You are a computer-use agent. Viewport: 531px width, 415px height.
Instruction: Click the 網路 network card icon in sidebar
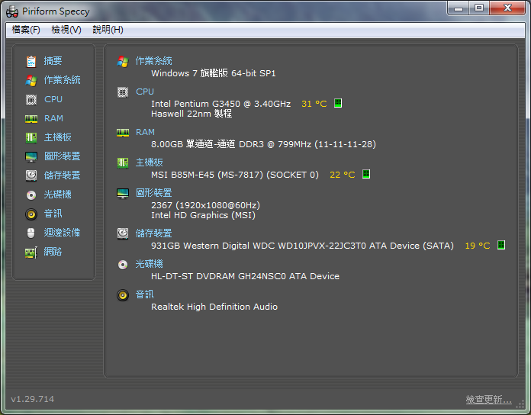(31, 253)
